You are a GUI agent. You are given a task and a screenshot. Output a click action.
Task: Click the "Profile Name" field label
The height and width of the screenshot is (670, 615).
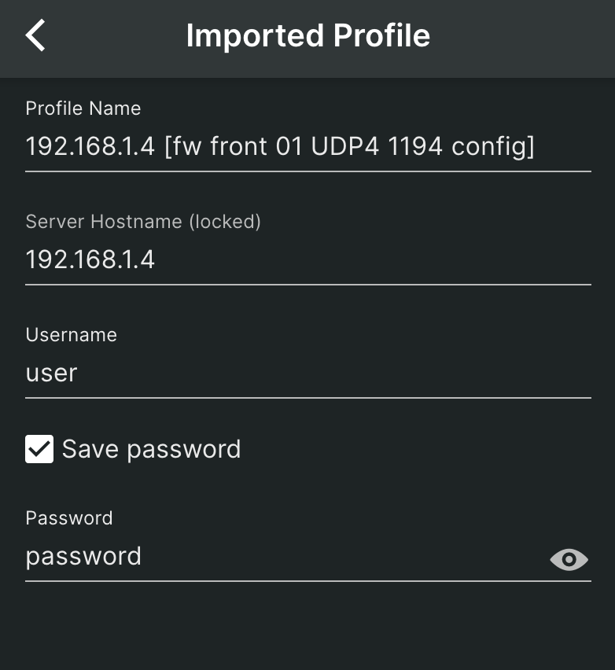click(83, 109)
